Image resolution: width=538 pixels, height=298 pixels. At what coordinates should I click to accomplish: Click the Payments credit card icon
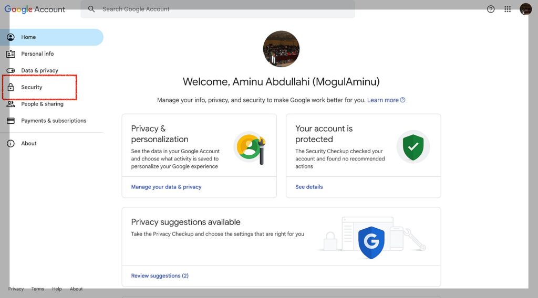(x=11, y=121)
